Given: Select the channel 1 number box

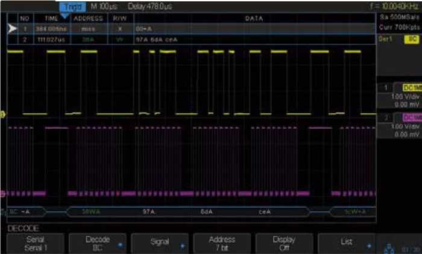Looking at the screenshot, I should pos(386,88).
